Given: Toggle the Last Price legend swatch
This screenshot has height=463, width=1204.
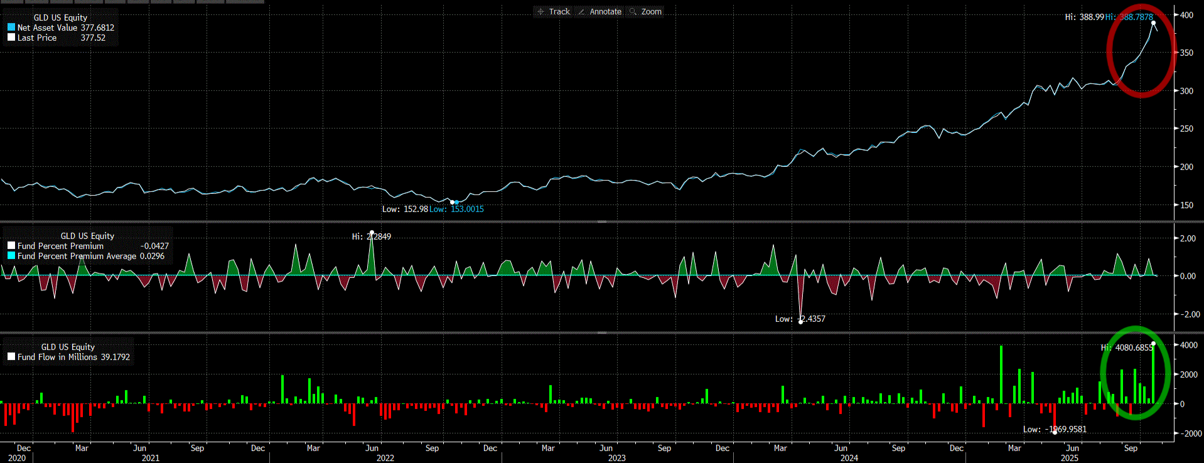Looking at the screenshot, I should (11, 38).
